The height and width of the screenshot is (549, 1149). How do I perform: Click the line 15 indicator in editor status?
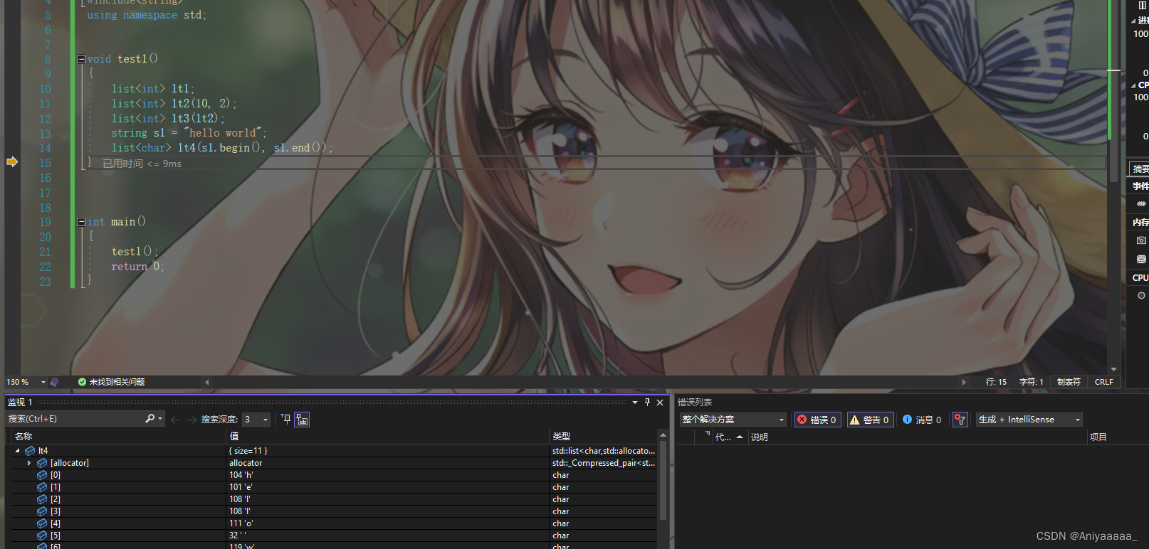996,382
